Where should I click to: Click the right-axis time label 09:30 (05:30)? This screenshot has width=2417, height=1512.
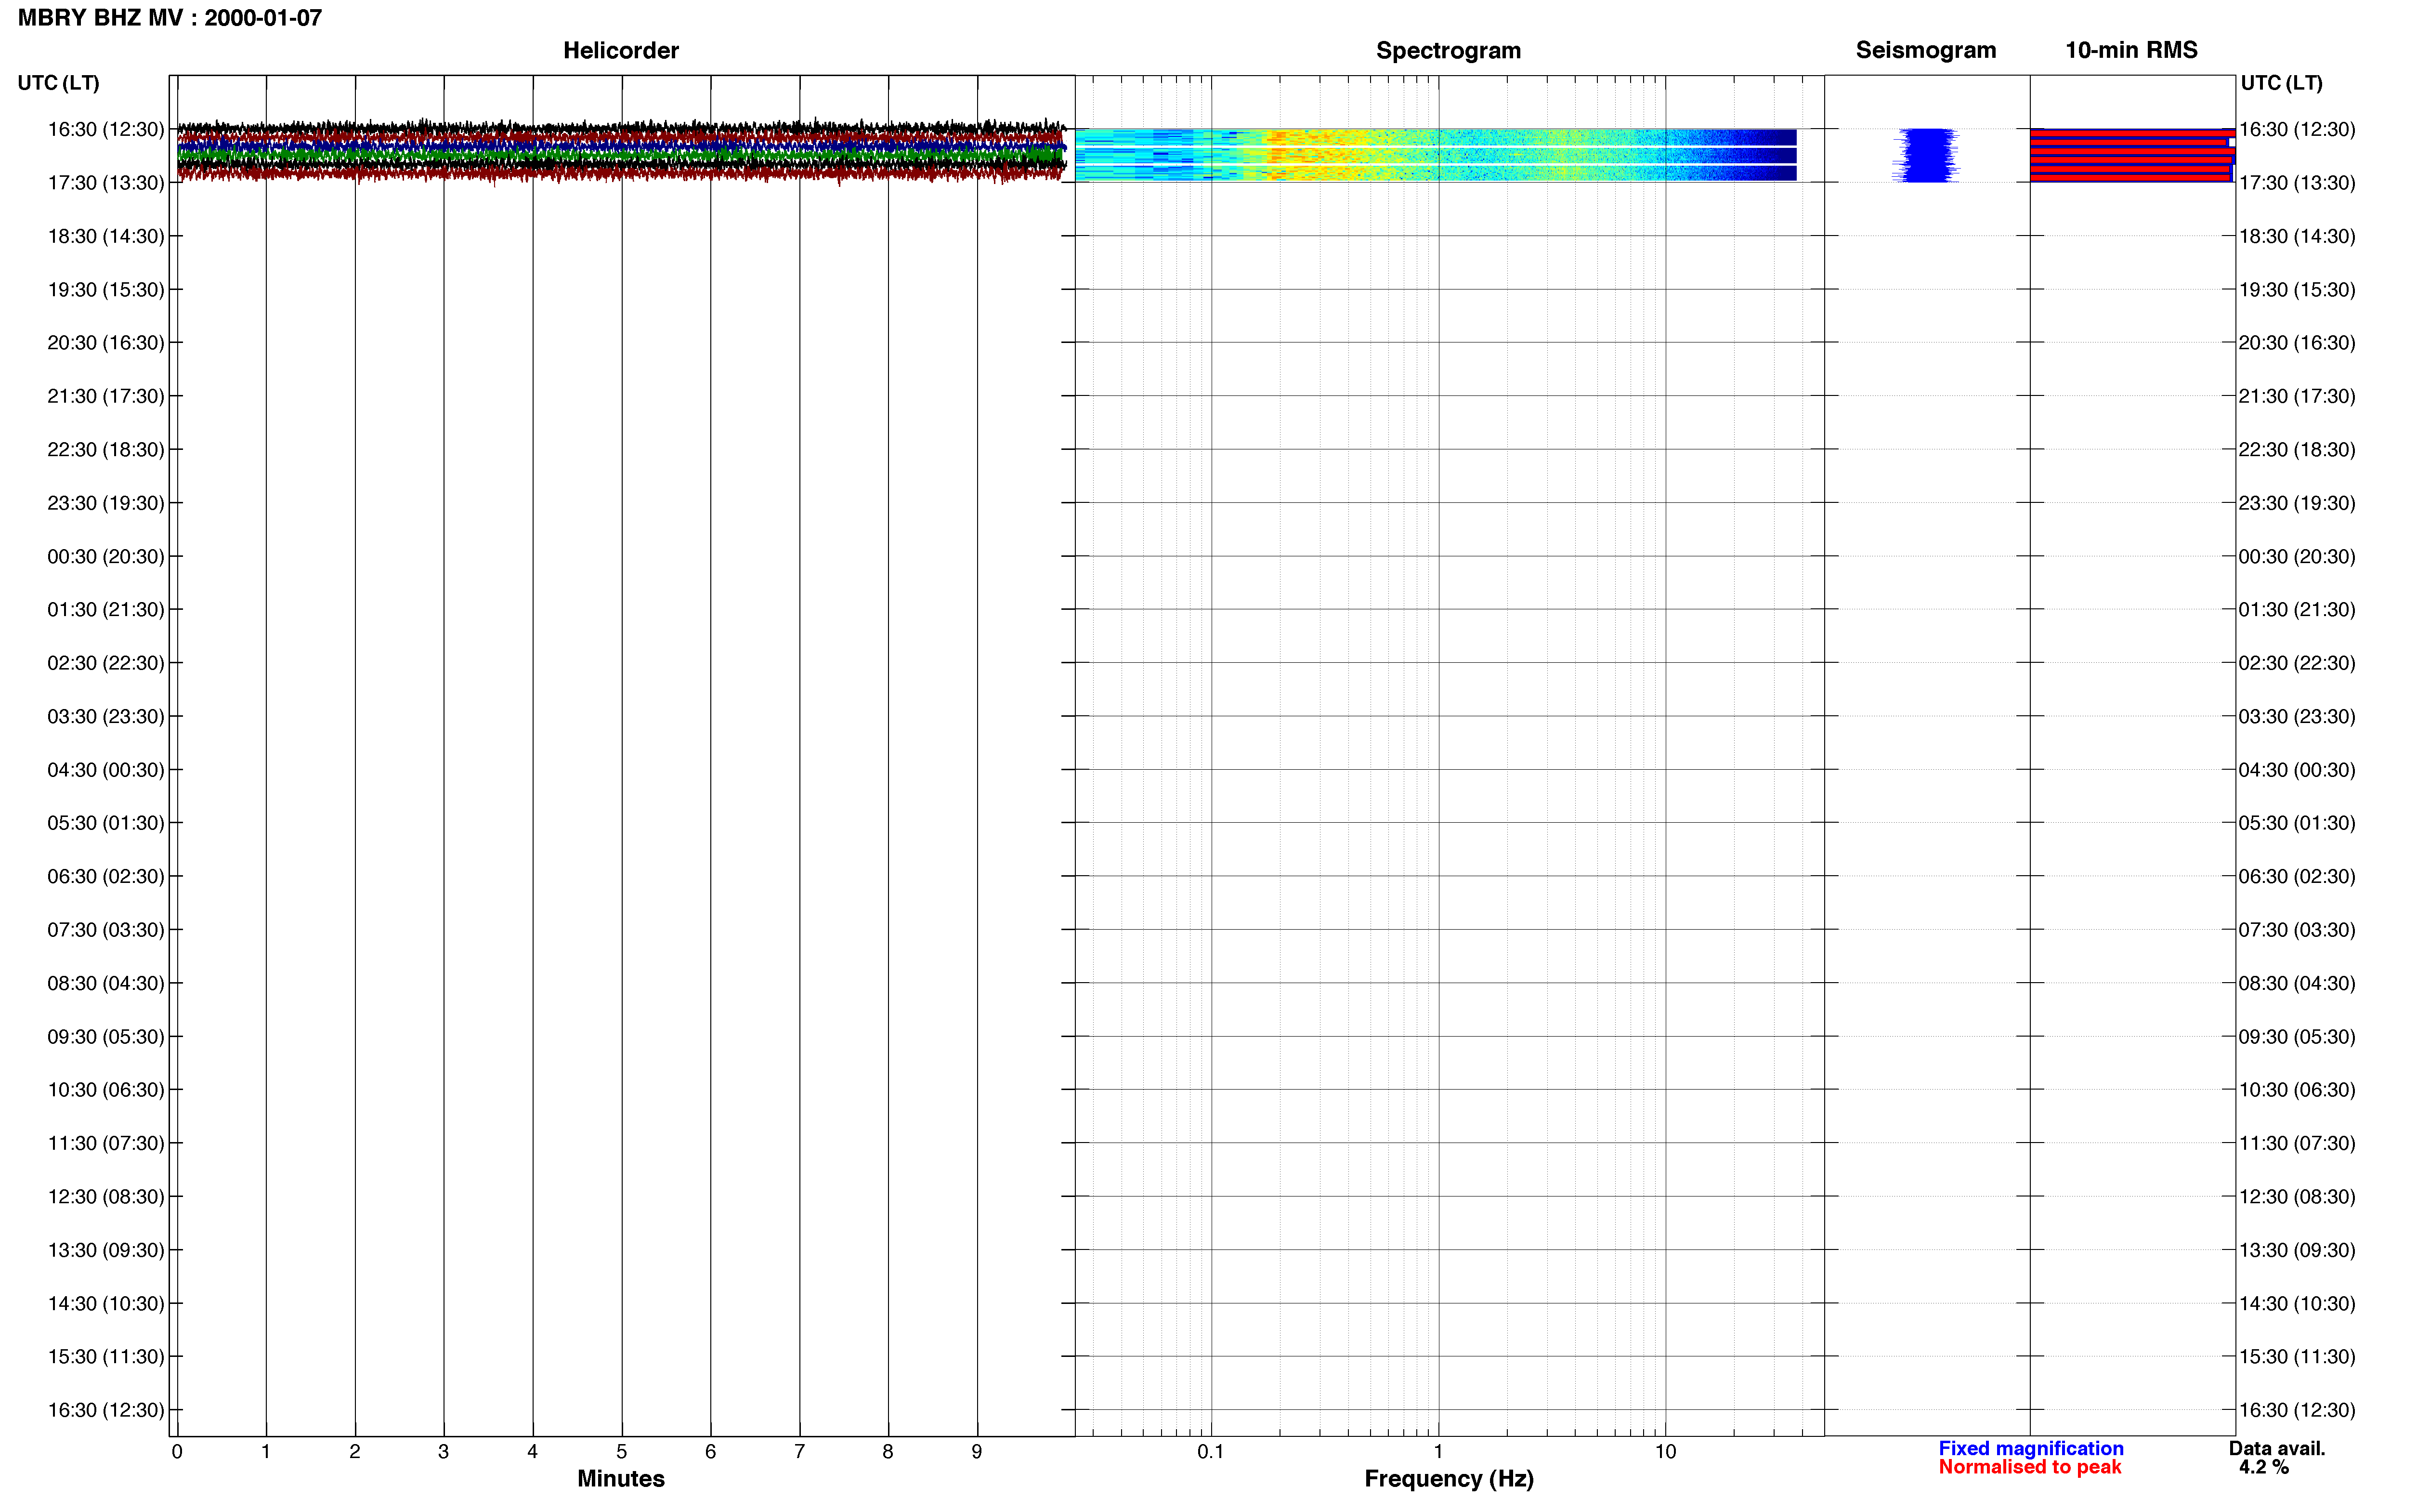point(2296,1036)
